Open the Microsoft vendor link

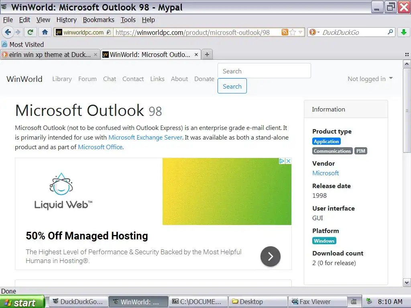pos(326,173)
